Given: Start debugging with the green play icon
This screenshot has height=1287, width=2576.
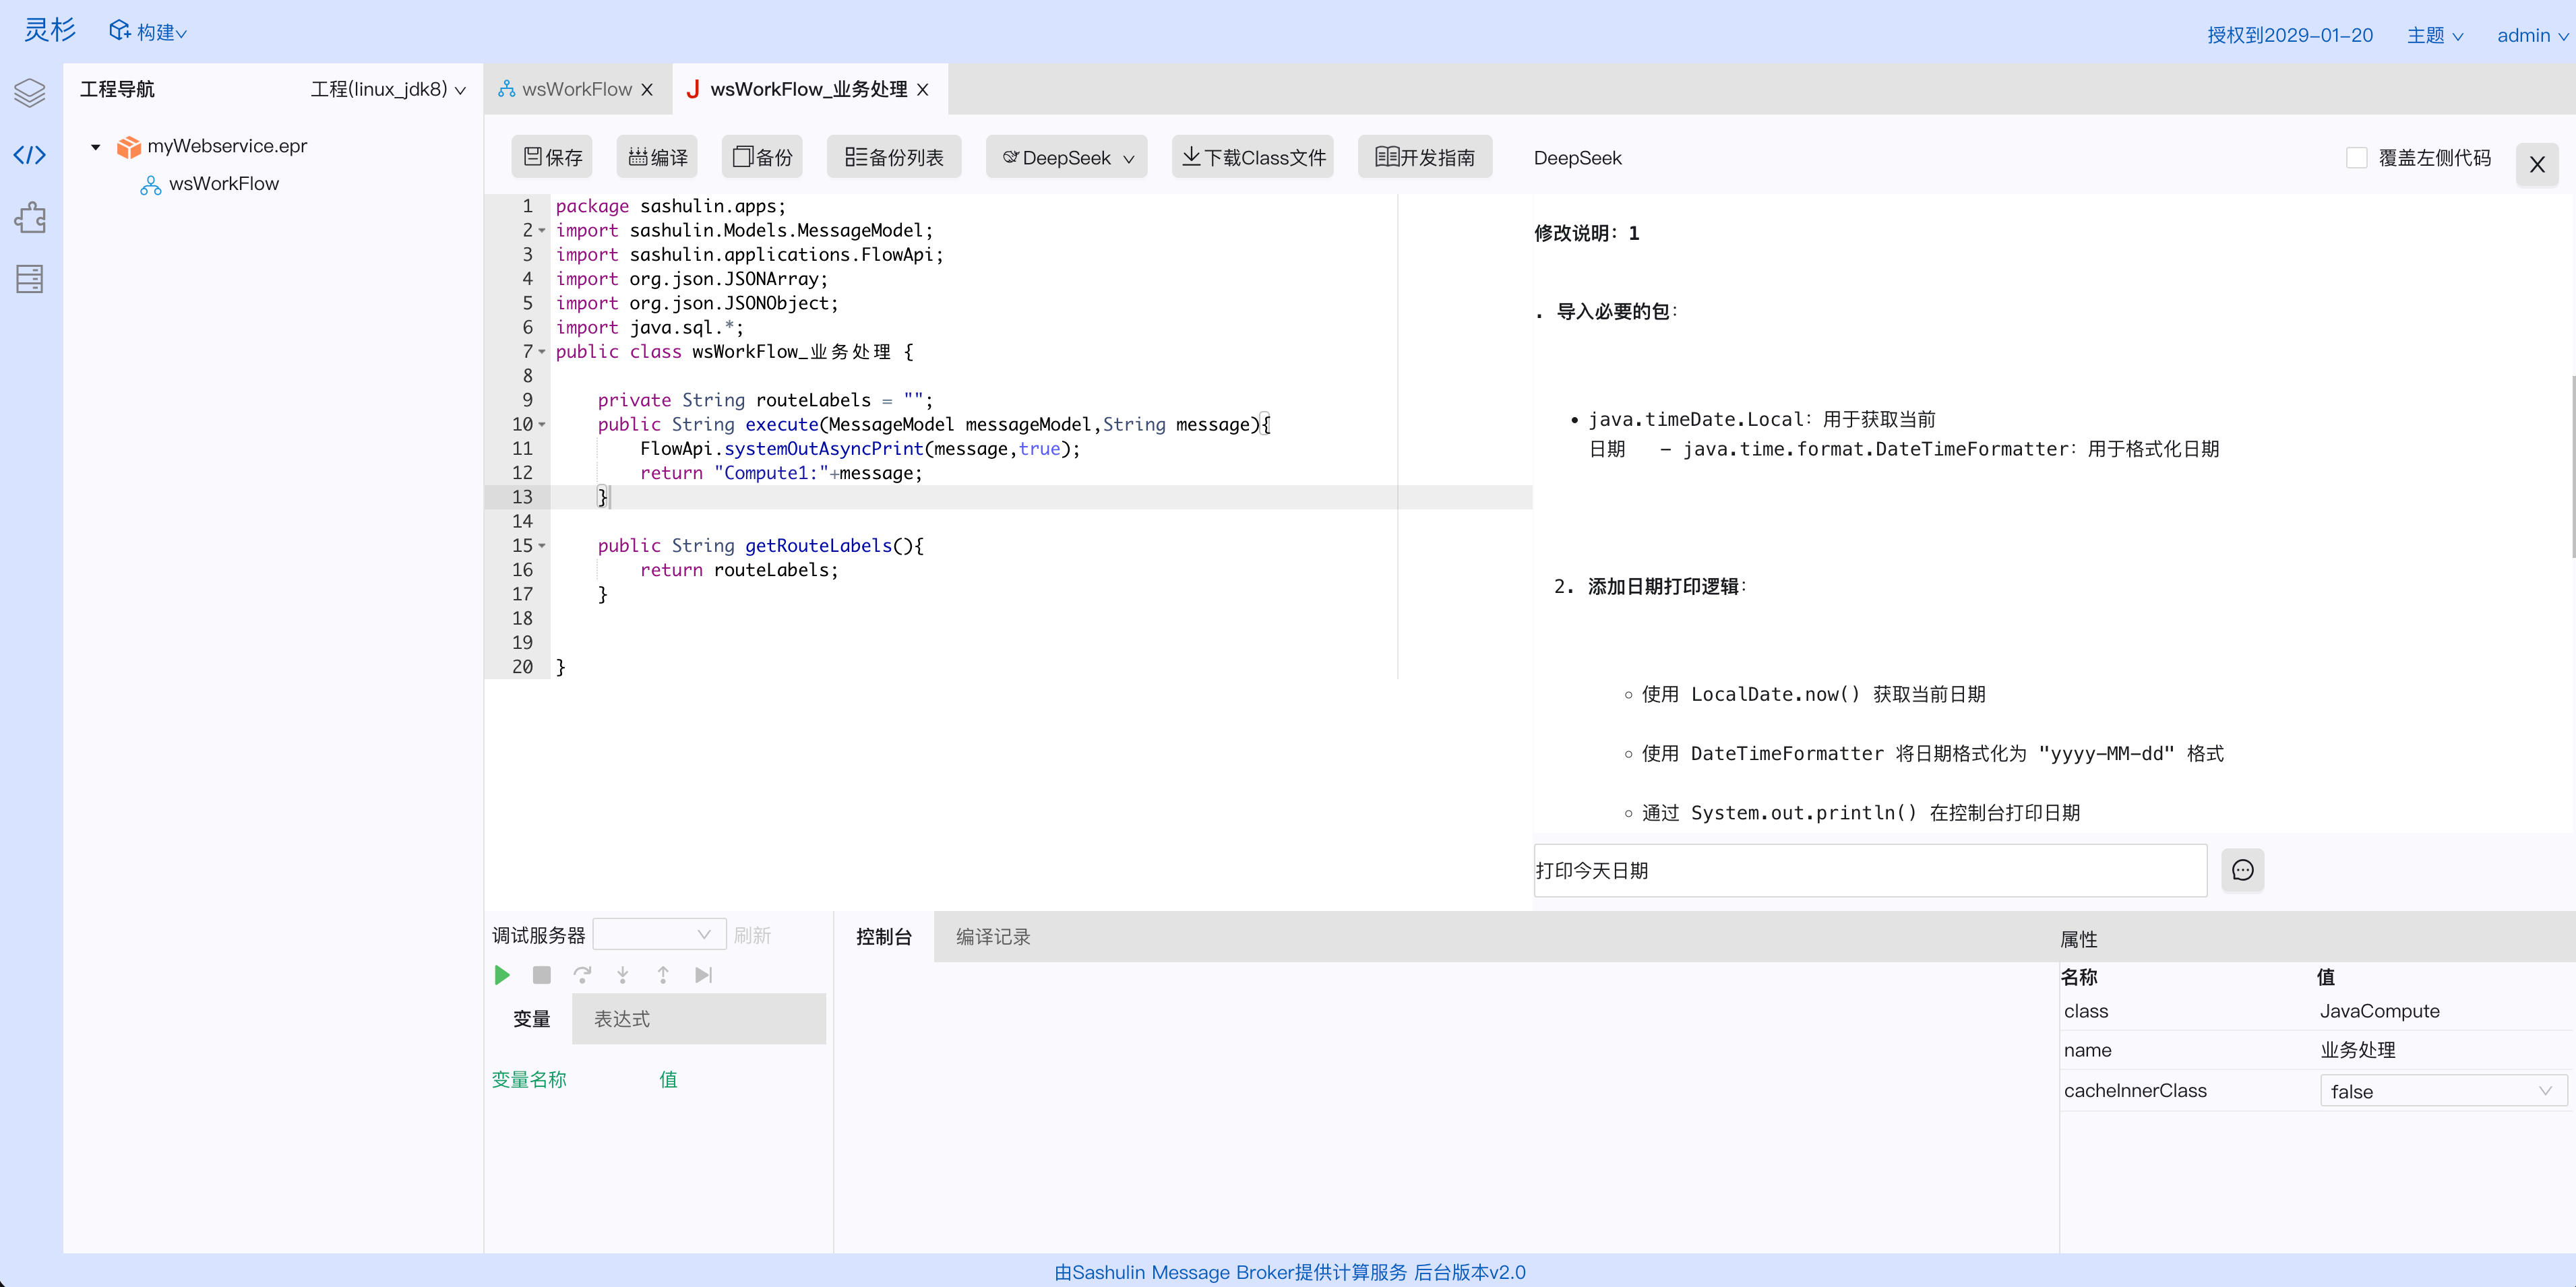Looking at the screenshot, I should coord(502,975).
